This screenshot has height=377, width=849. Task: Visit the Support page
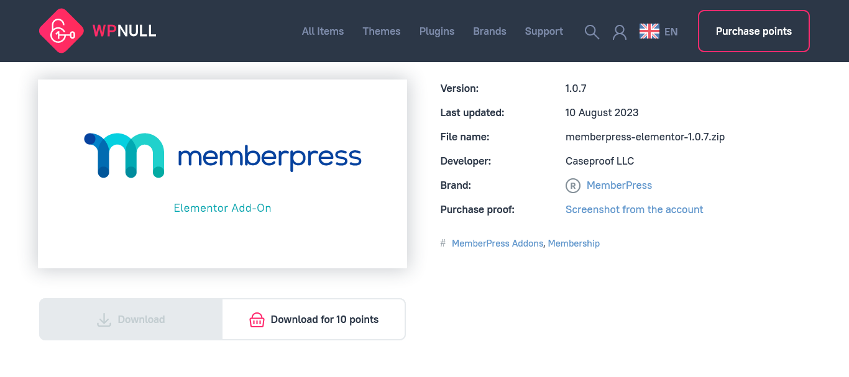click(544, 32)
